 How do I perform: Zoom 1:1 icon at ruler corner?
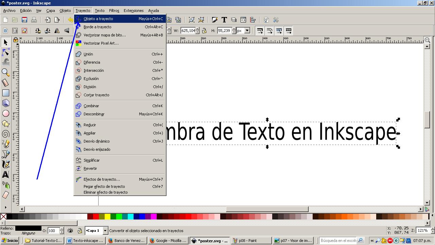428,40
